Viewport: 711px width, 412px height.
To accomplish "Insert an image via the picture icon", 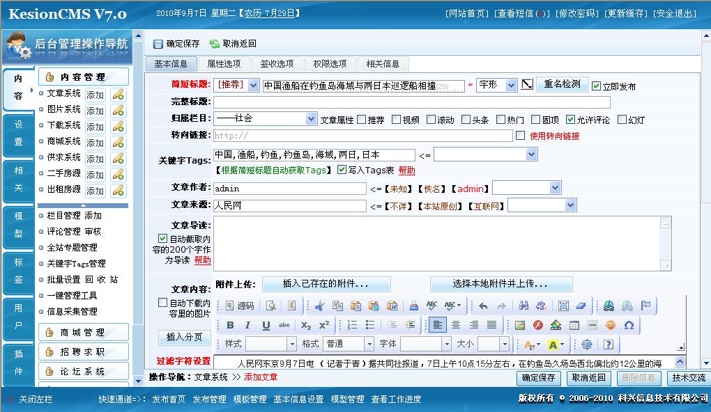I will click(x=519, y=325).
